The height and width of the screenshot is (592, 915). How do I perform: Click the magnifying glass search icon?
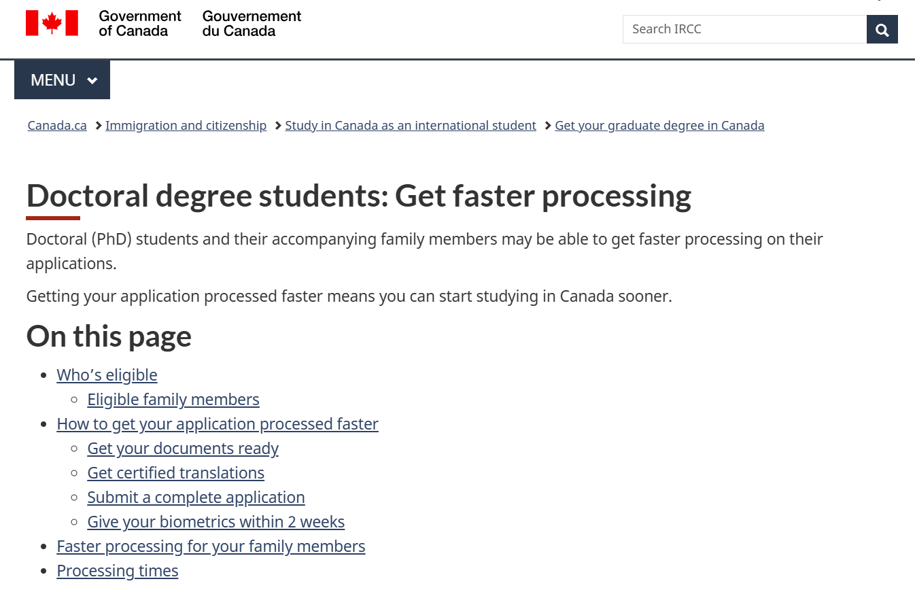point(882,29)
